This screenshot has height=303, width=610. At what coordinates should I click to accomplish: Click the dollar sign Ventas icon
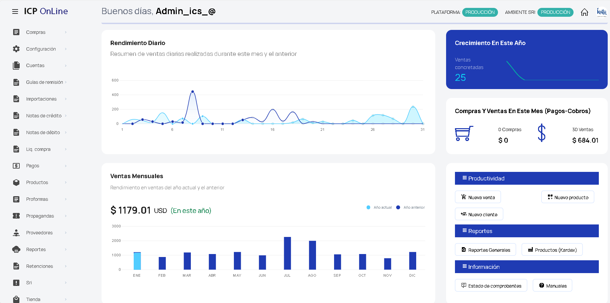[542, 133]
